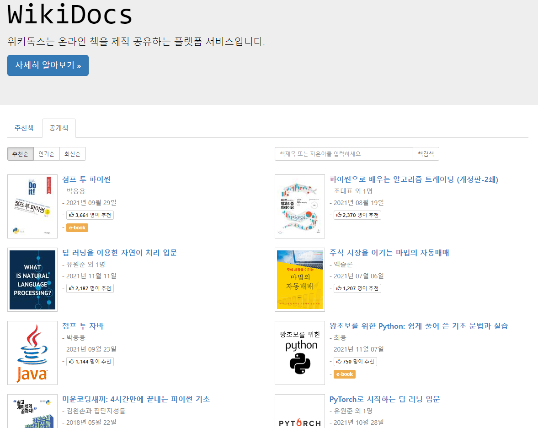The height and width of the screenshot is (428, 538).
Task: Open 딥 러닝을 이용한 자연어 처리 입문
Action: click(x=119, y=253)
